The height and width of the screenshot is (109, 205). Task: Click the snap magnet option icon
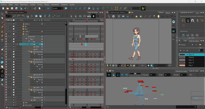pyautogui.click(x=192, y=21)
